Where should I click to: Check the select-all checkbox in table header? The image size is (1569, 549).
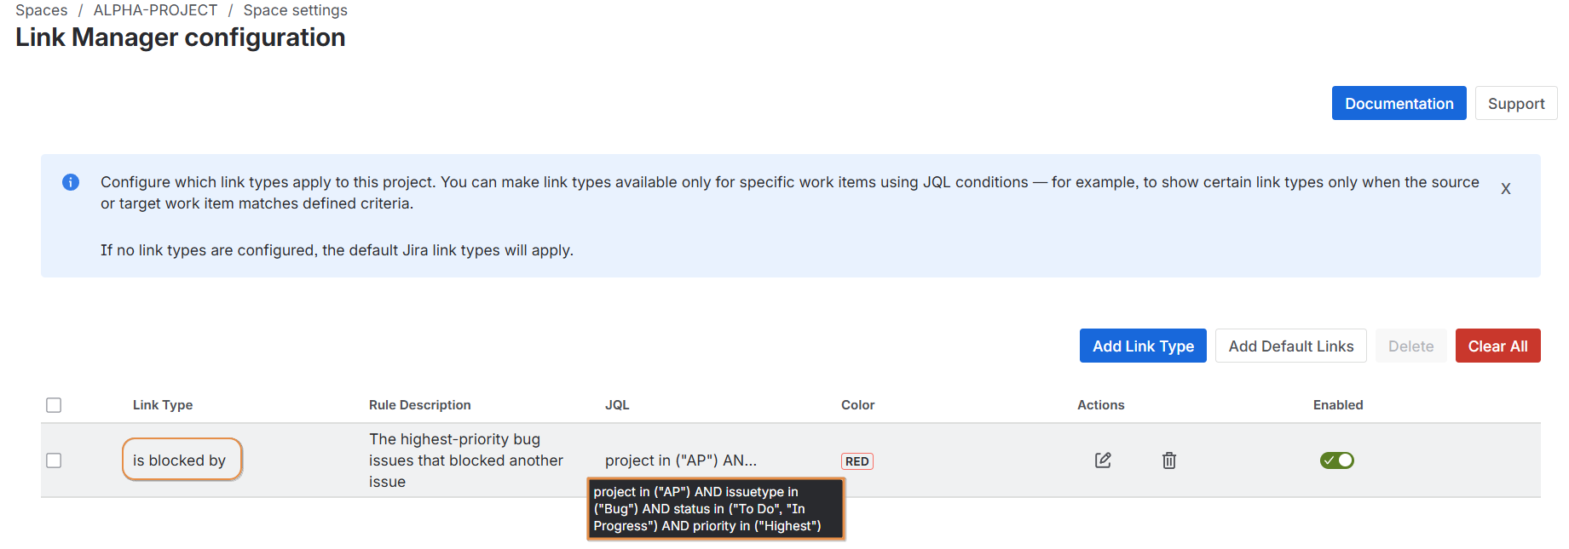point(54,405)
